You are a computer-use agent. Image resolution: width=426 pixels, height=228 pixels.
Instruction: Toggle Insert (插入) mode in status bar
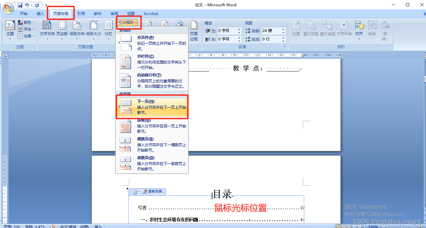click(x=98, y=226)
